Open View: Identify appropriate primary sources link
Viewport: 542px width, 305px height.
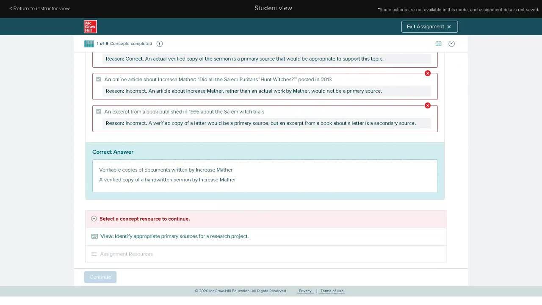174,236
